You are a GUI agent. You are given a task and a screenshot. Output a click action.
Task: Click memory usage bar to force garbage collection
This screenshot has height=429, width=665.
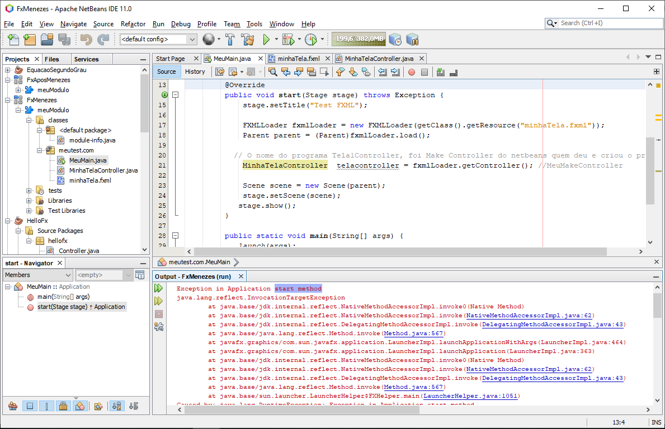point(359,39)
